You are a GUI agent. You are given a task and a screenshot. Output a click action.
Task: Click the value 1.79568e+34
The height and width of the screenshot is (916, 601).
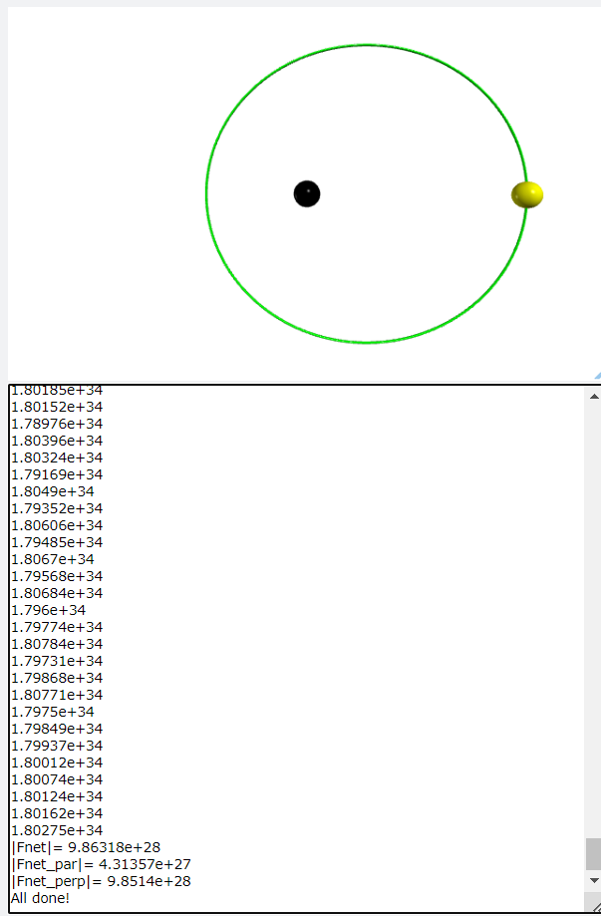57,576
